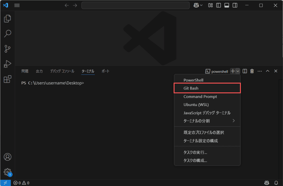Image resolution: width=283 pixels, height=186 pixels.
Task: Open the remote window status bar button
Action: coord(5,183)
